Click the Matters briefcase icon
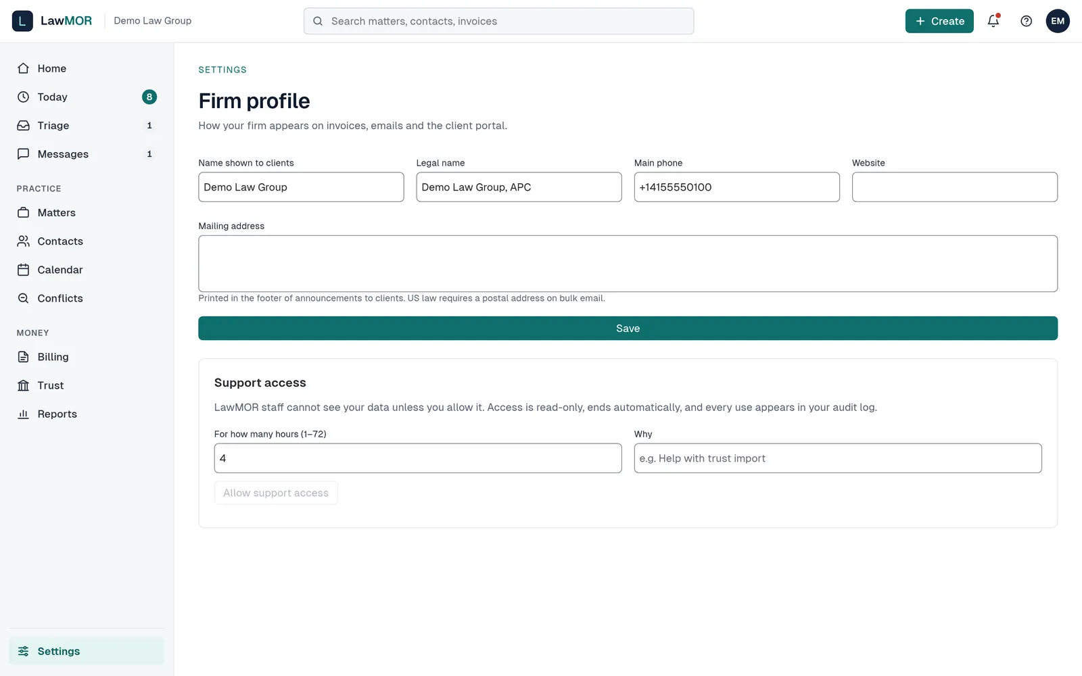 point(24,212)
